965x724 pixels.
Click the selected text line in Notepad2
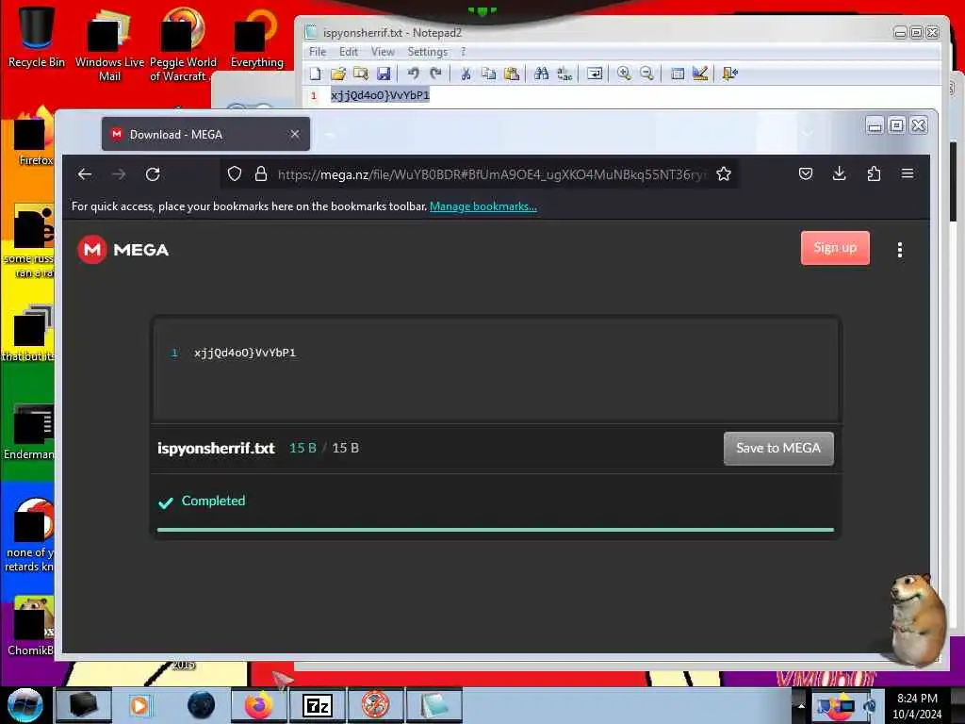[x=380, y=95]
